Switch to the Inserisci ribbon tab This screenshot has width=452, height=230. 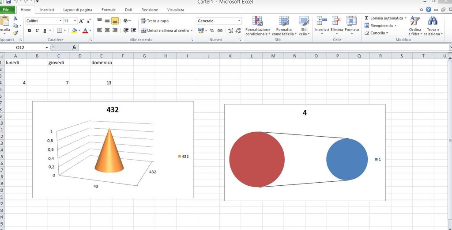pos(47,10)
